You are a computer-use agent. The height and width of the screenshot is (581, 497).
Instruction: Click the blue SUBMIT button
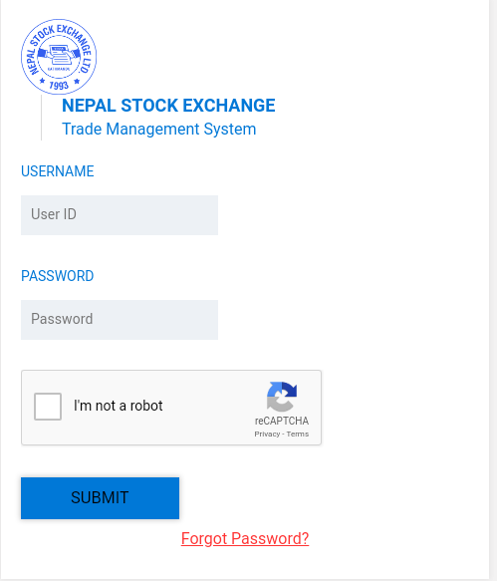tap(100, 498)
